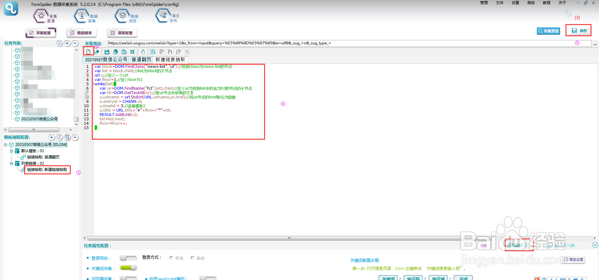The image size is (599, 280).
Task: Open the 设置 menu
Action: point(515,3)
